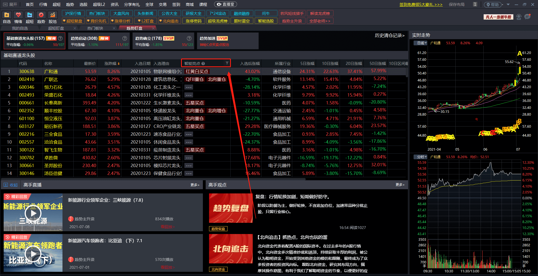Collapse the bottom panel with 收起

[10, 185]
